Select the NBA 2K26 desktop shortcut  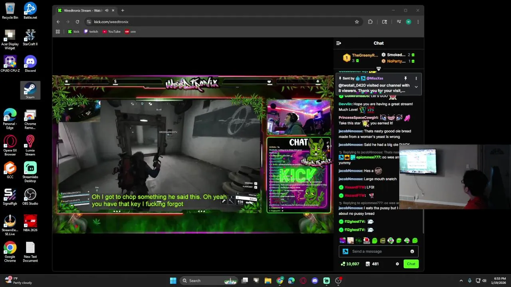(x=30, y=224)
